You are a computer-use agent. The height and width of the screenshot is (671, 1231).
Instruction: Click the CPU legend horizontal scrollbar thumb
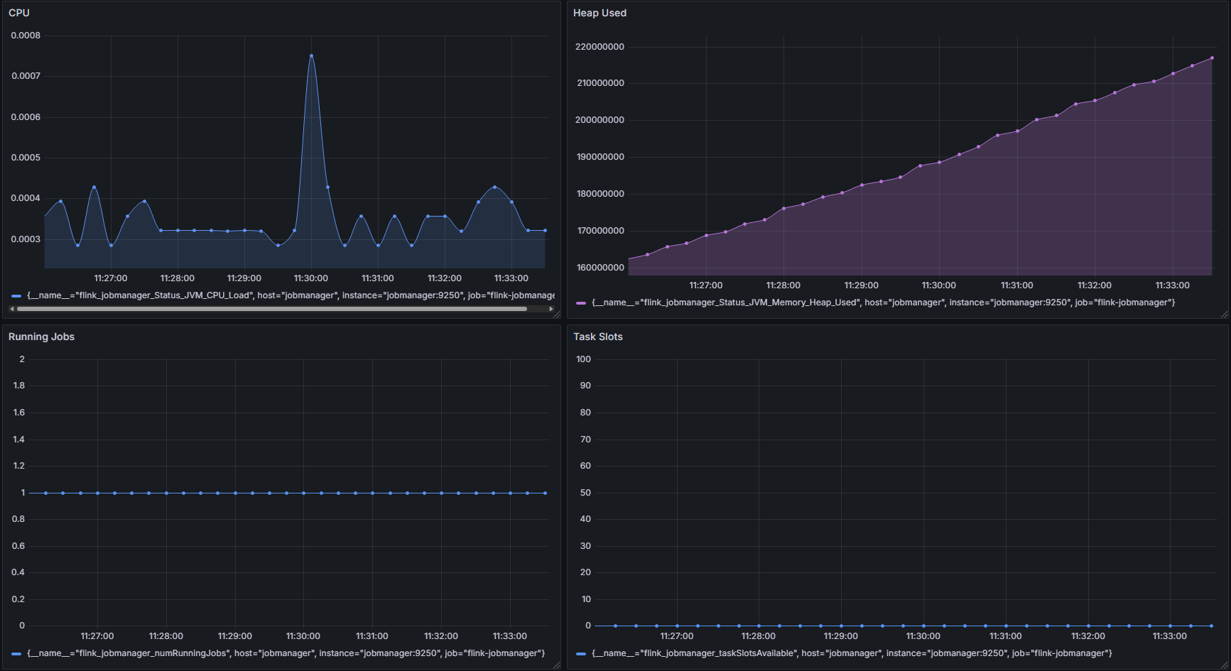(x=270, y=309)
